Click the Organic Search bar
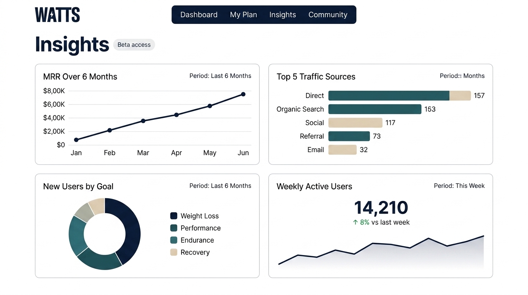Viewport: 528px width, 295px height. tap(375, 109)
